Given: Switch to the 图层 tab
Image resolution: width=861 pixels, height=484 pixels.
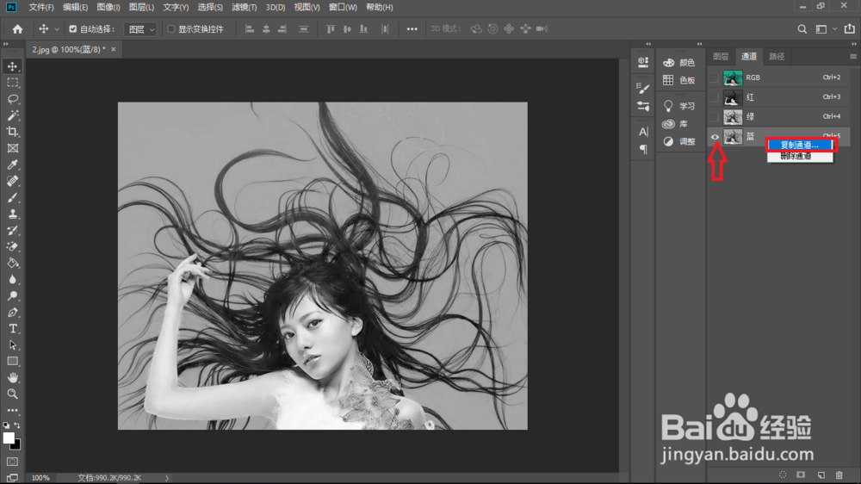Looking at the screenshot, I should 721,57.
